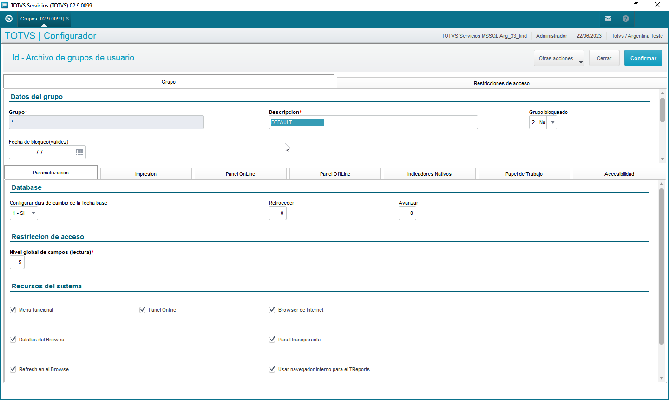Disable Refresh en el Browse
The height and width of the screenshot is (400, 669).
(x=13, y=369)
